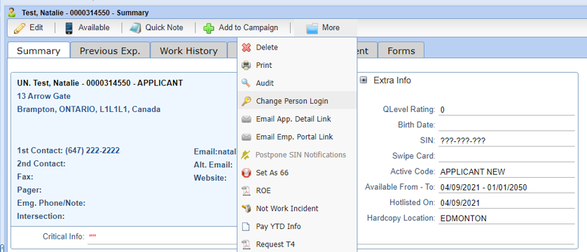The image size is (587, 252).
Task: Open the More dropdown menu
Action: pos(325,28)
